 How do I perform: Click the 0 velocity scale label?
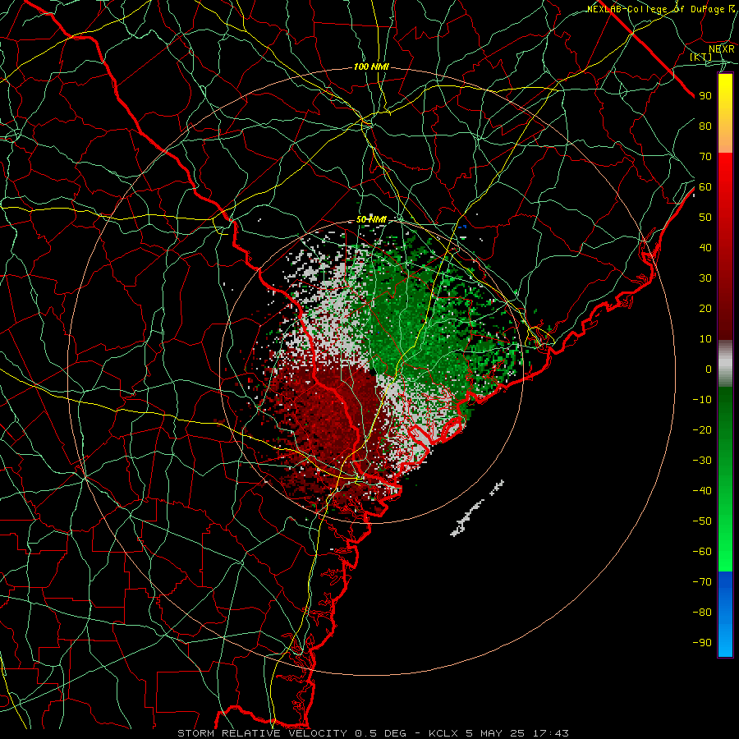coord(709,369)
